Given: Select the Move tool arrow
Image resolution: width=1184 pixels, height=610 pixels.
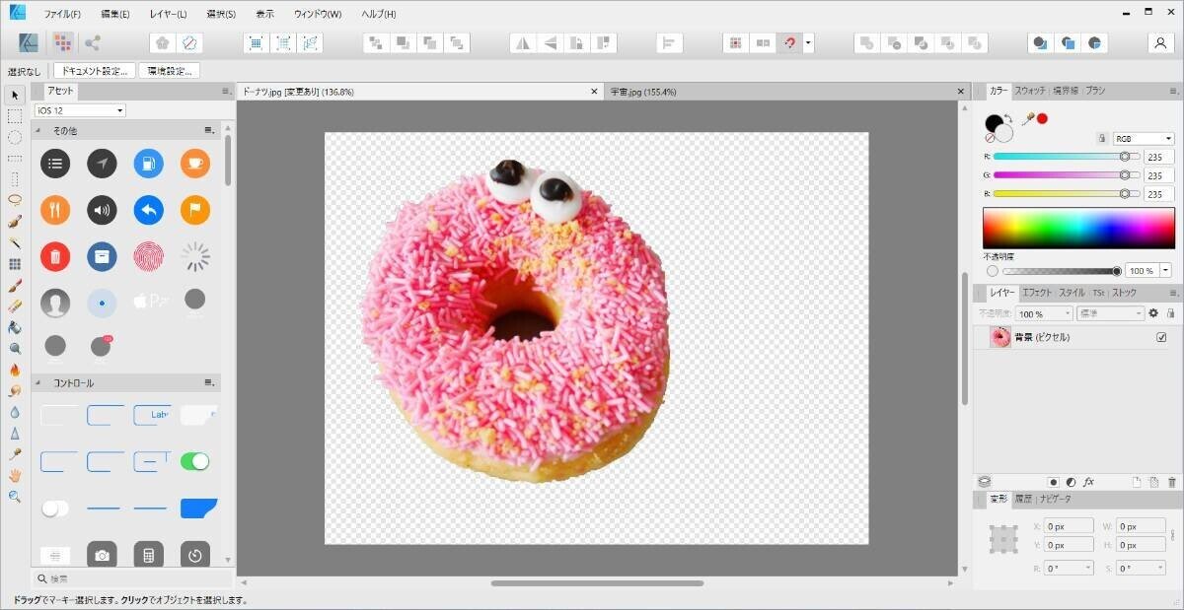Looking at the screenshot, I should (x=15, y=96).
